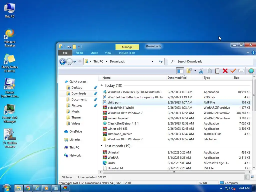This screenshot has height=192, width=256.
Task: Click the envelope icon beside orange checkmark
Action: pos(241,71)
